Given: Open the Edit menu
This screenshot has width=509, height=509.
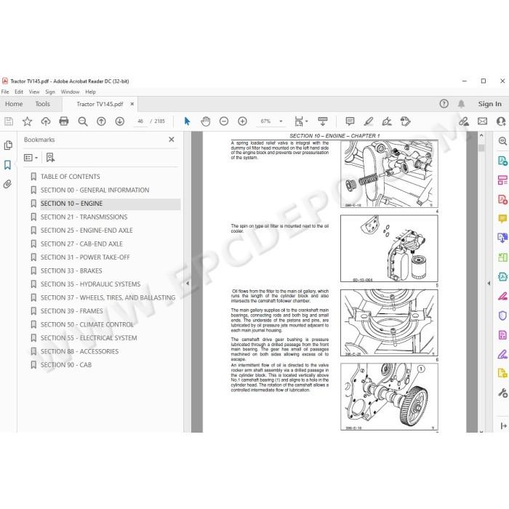Looking at the screenshot, I should pyautogui.click(x=19, y=92).
